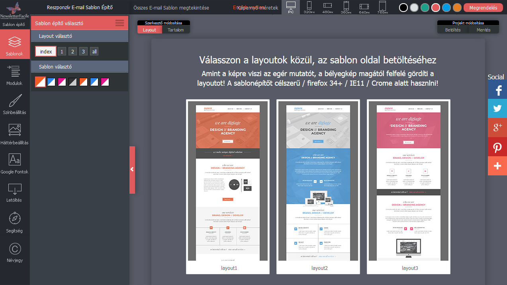Collapse the Sablon építő választó sidebar
The image size is (507, 285).
click(132, 169)
